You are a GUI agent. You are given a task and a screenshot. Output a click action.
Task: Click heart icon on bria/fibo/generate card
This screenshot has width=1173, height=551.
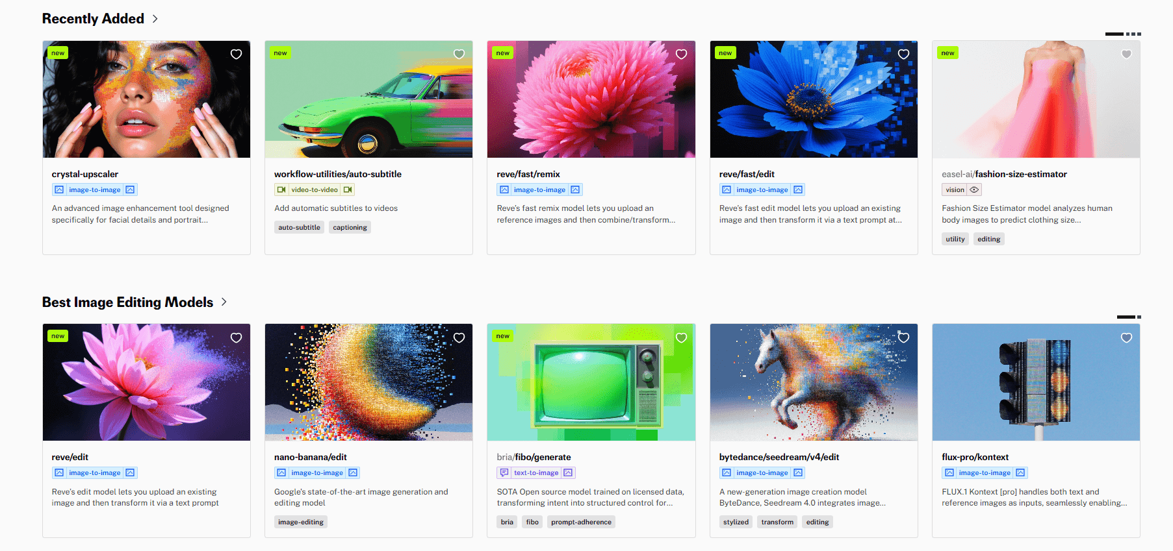click(681, 338)
